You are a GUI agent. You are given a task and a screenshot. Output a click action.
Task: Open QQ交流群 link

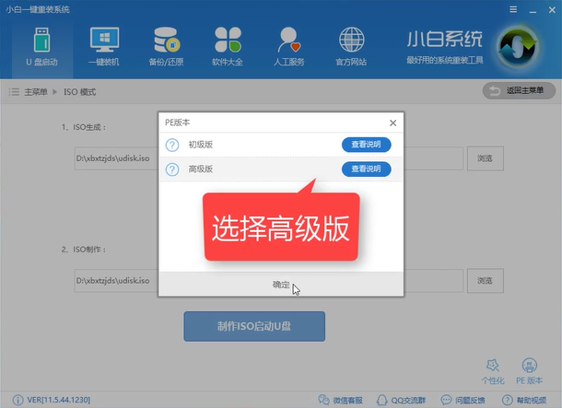[401, 400]
